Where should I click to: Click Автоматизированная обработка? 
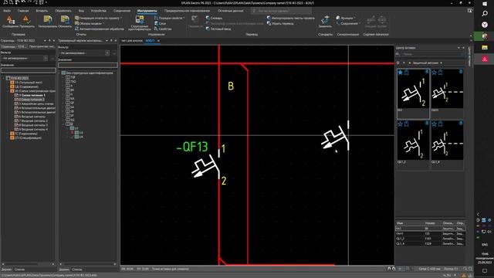point(100,29)
